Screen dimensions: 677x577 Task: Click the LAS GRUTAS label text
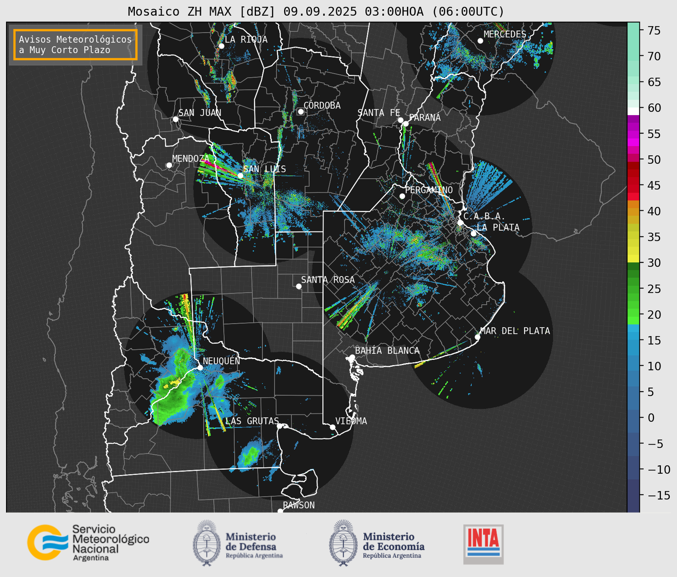252,421
